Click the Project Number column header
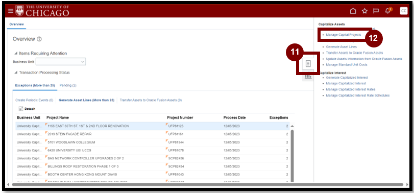This screenshot has height=193, width=414. click(180, 118)
